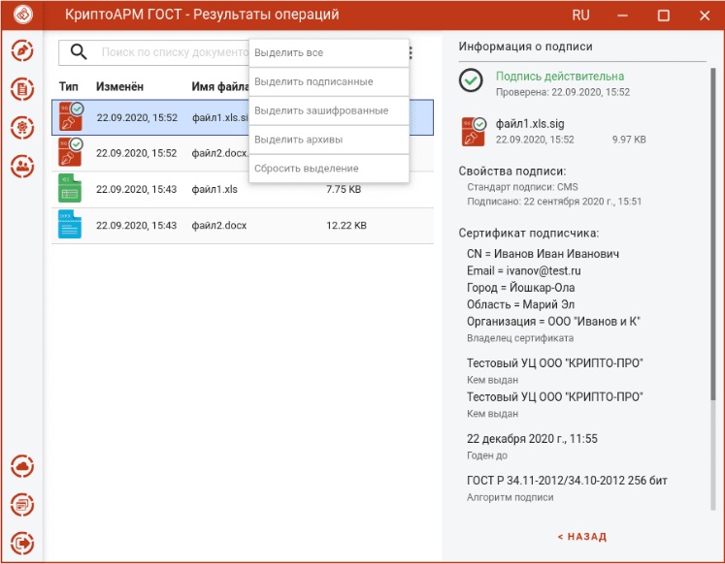Click 'CN = Иванов Иван Иванович' text
This screenshot has width=725, height=564.
pos(543,254)
